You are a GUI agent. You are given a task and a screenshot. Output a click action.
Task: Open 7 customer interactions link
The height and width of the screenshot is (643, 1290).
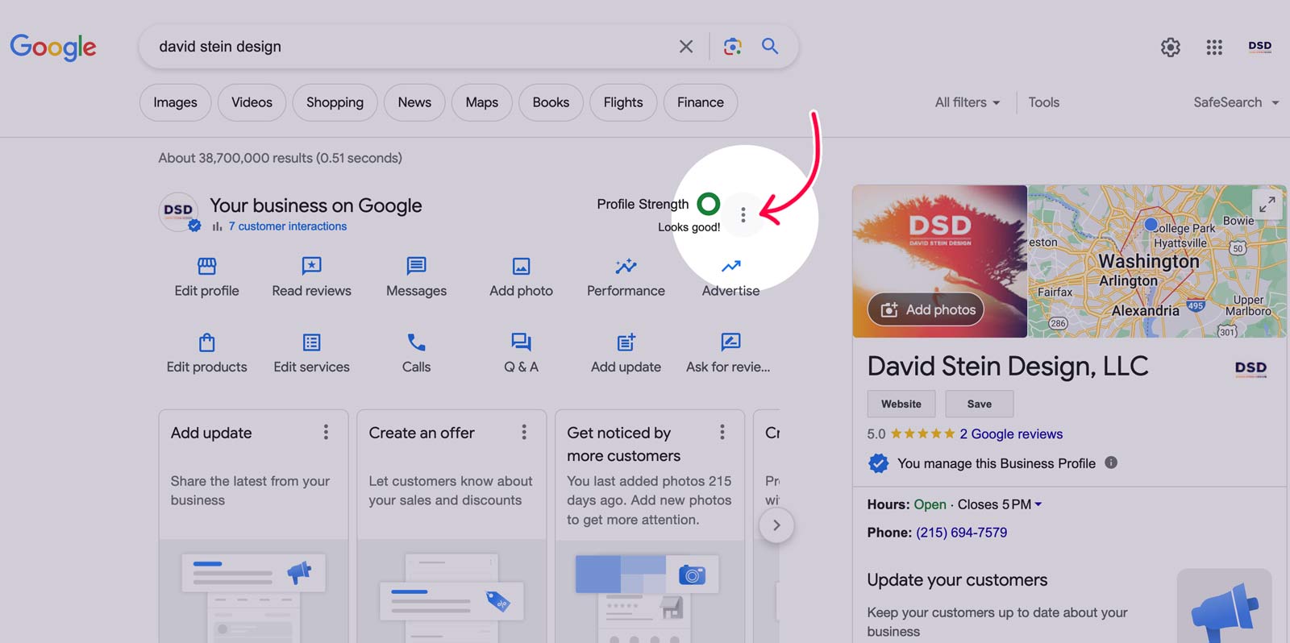tap(287, 226)
